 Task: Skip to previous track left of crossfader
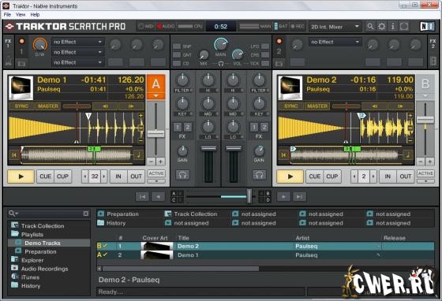pos(142,197)
